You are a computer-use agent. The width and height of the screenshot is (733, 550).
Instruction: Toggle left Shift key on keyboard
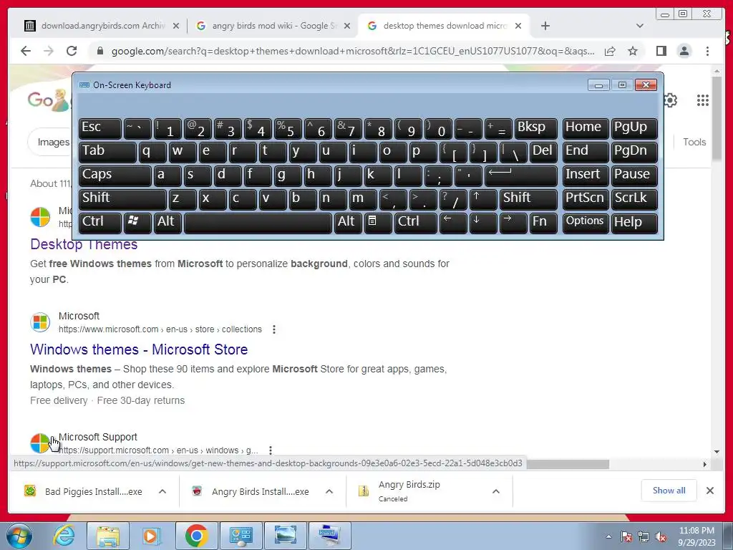[122, 199]
